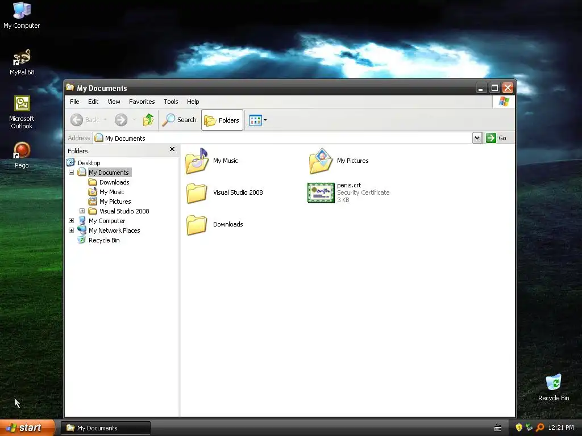Minimize the My Documents window
The height and width of the screenshot is (436, 582).
click(481, 88)
